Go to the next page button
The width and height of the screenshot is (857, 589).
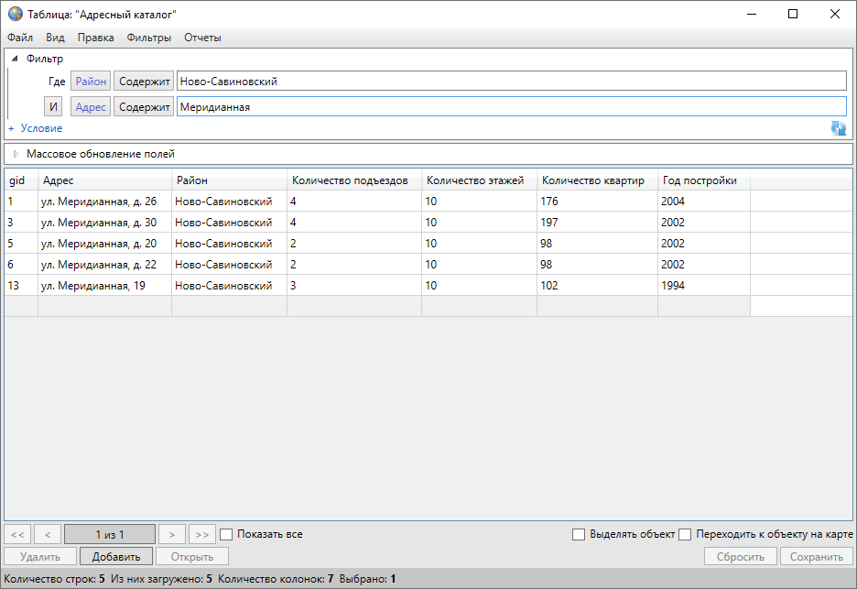click(171, 534)
